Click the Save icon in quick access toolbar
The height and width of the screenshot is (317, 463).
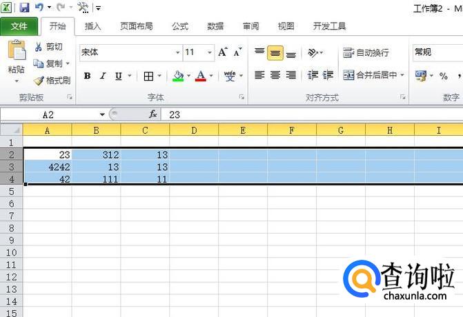tap(24, 7)
